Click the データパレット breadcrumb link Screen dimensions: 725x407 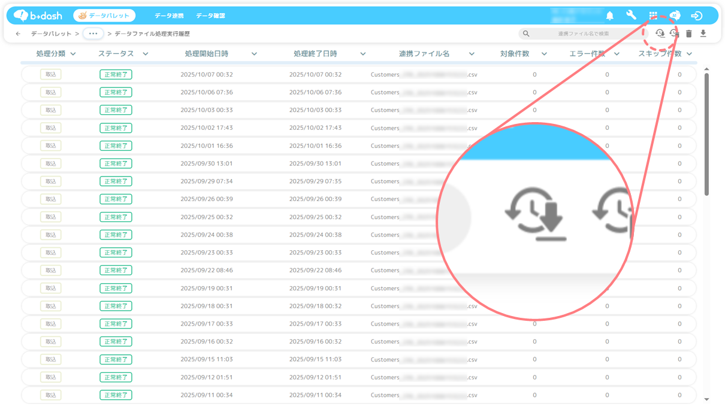click(52, 34)
